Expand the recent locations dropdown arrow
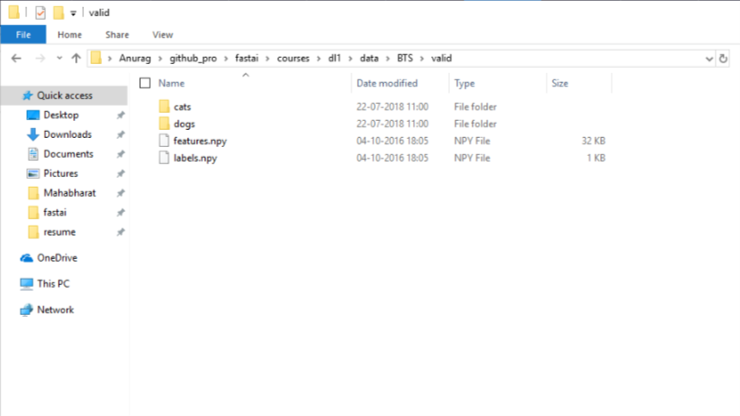The height and width of the screenshot is (416, 740). (59, 58)
